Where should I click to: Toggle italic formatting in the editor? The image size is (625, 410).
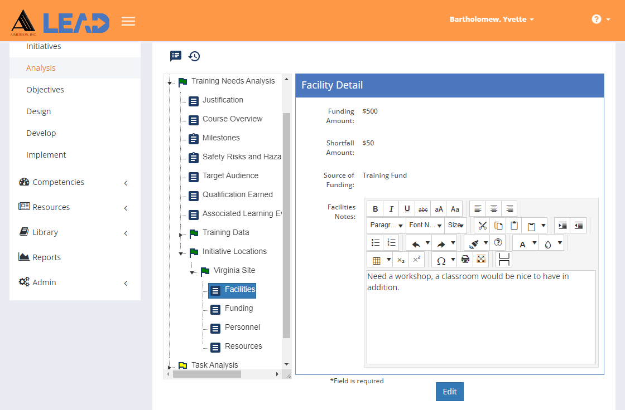pos(391,209)
